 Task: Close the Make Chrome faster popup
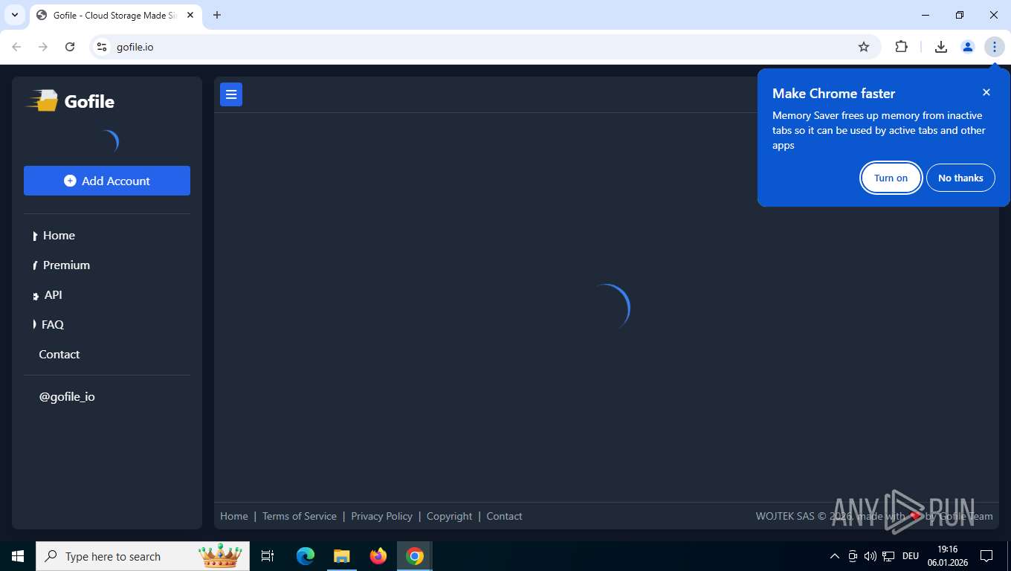click(x=986, y=92)
